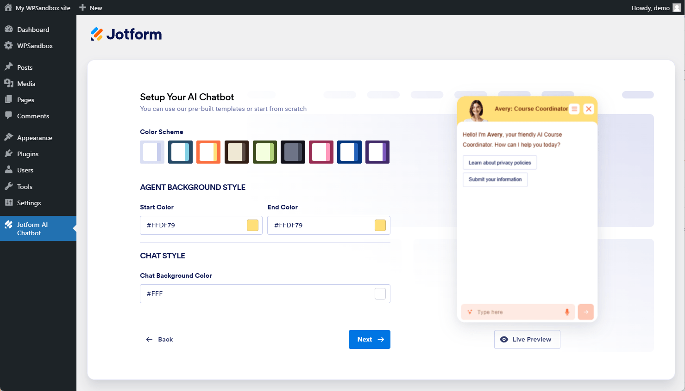Screen dimensions: 685x391
Task: Click the End Color hex input field
Action: (329, 225)
